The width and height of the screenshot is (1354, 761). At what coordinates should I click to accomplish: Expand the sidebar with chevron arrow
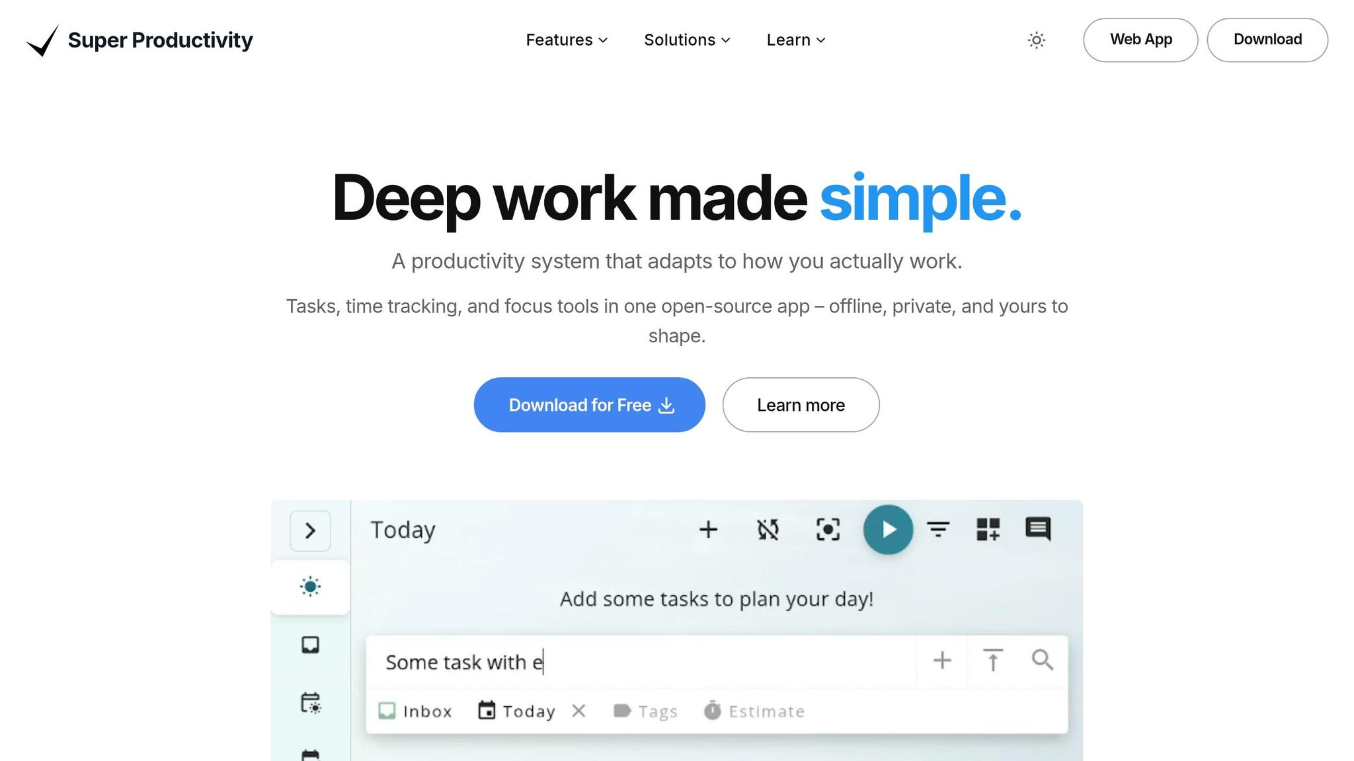pyautogui.click(x=310, y=530)
